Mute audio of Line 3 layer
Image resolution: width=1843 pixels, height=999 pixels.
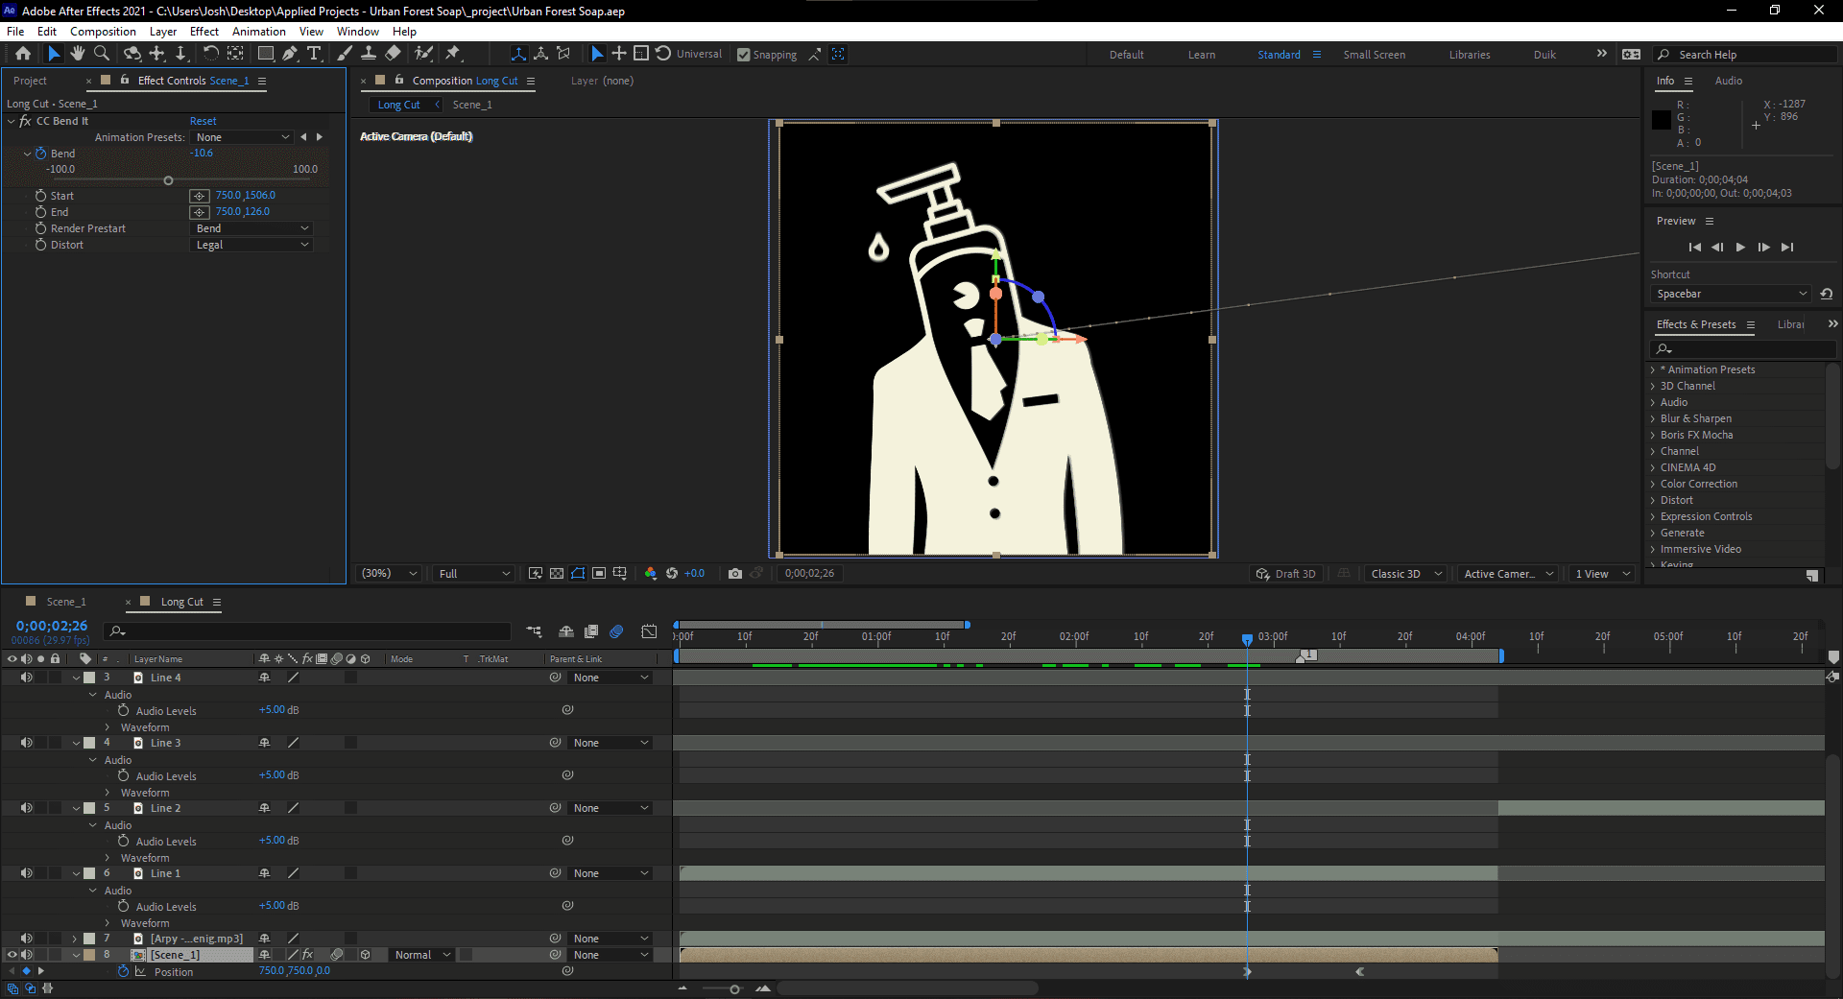point(26,743)
